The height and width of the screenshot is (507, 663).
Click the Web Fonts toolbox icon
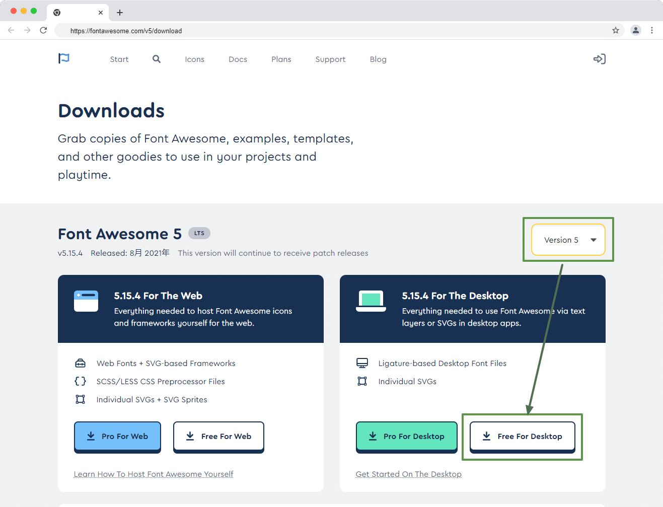point(80,363)
